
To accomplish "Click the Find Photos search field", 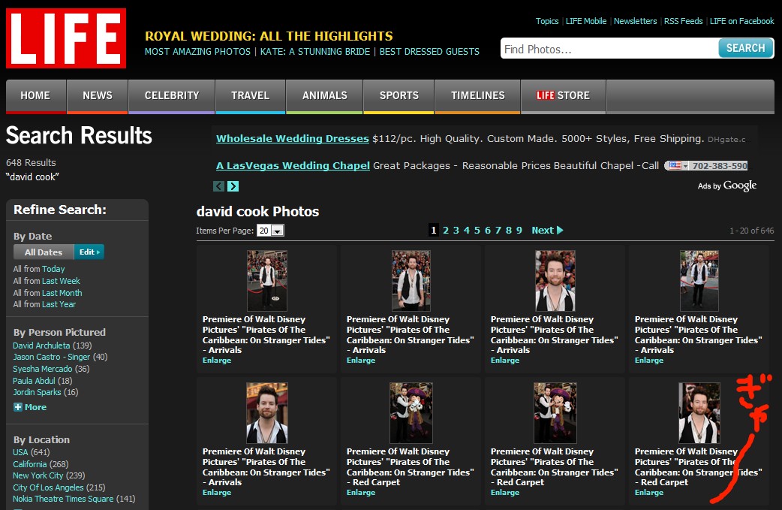I will tap(609, 49).
